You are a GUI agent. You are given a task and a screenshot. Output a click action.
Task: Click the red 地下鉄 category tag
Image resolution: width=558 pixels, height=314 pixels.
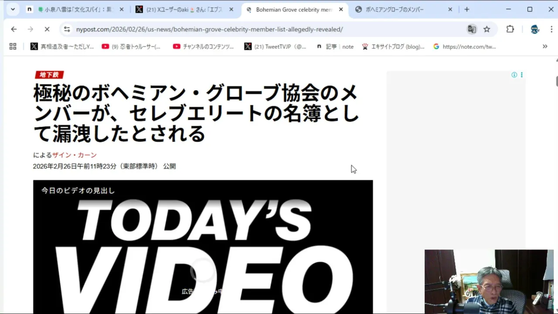click(x=49, y=75)
